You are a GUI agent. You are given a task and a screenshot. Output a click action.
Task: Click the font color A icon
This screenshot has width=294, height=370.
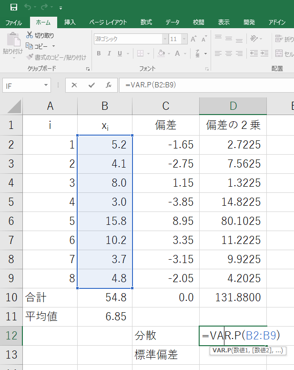pyautogui.click(x=177, y=53)
